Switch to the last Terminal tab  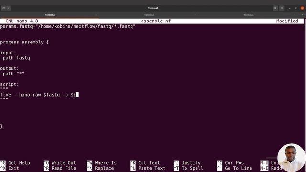point(248,15)
